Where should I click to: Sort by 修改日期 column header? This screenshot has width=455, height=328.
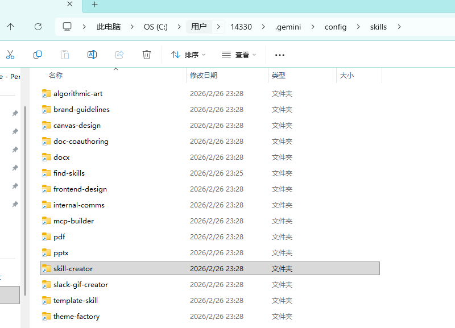[204, 76]
